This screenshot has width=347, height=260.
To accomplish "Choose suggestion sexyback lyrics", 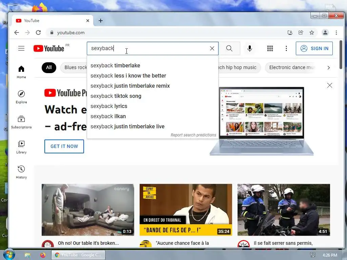I will tap(153, 106).
